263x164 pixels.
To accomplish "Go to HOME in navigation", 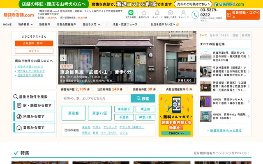I will [7, 25].
